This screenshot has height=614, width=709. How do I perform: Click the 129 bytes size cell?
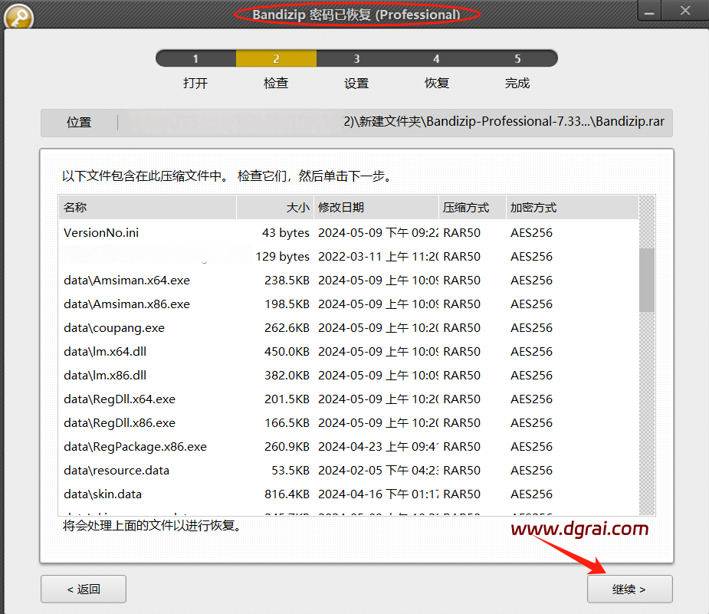(x=283, y=257)
